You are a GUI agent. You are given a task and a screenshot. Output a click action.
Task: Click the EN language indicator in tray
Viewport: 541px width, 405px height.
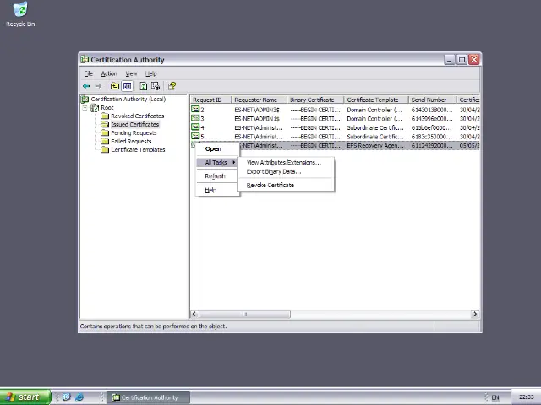(x=495, y=397)
